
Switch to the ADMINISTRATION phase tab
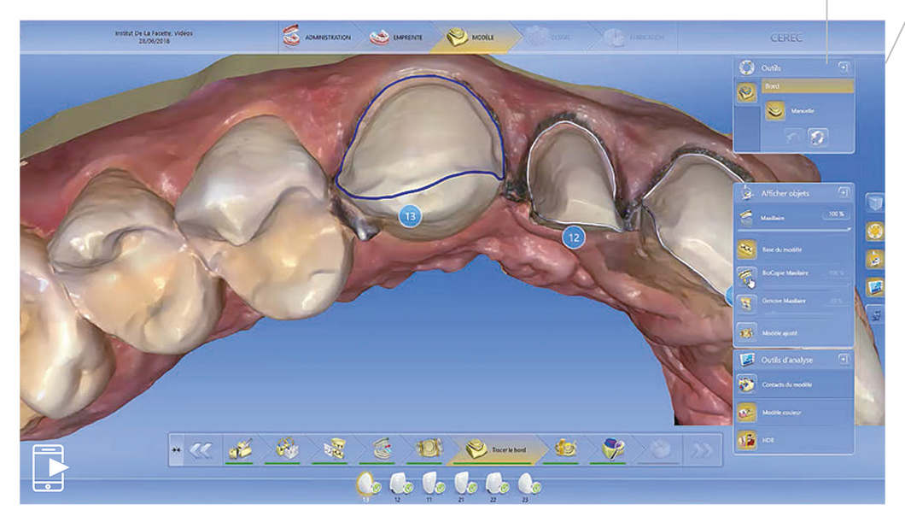[318, 38]
